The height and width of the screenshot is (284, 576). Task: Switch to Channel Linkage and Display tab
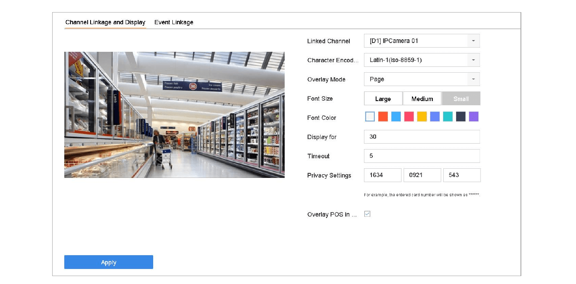(x=105, y=22)
